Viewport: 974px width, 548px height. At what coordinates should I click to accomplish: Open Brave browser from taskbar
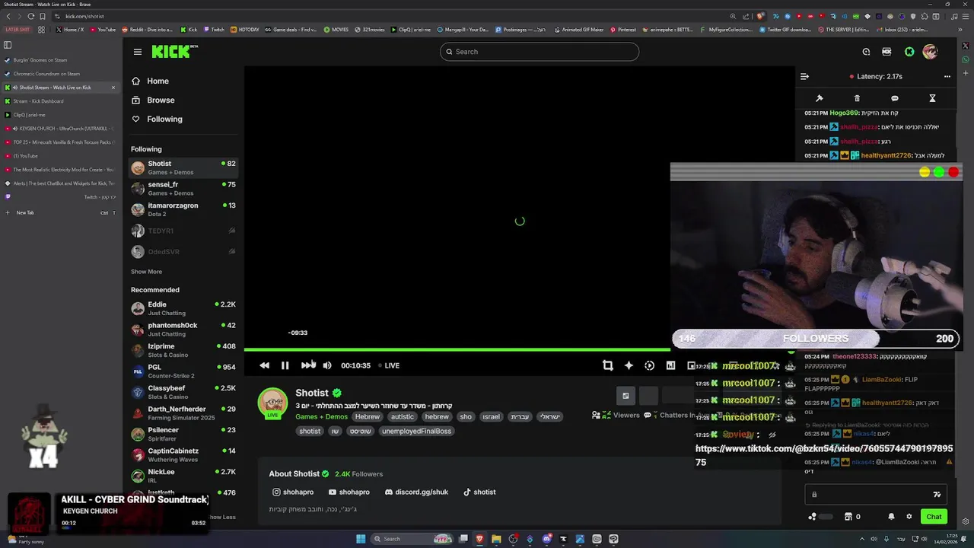pos(479,539)
